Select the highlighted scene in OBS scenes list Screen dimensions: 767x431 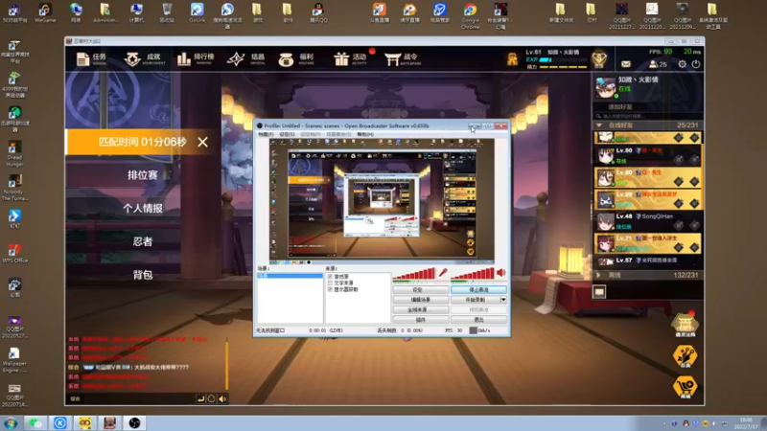[291, 276]
